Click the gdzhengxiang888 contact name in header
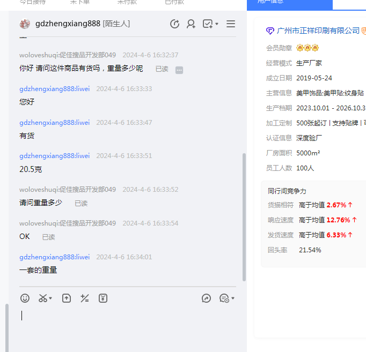The height and width of the screenshot is (352, 366). point(68,24)
